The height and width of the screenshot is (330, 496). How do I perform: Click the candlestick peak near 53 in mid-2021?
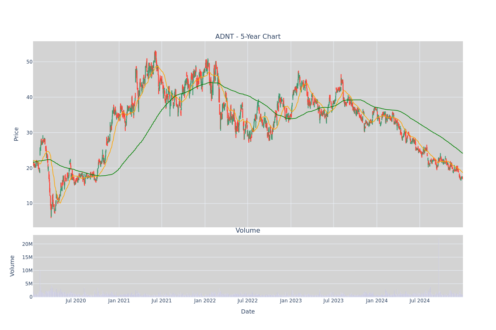[155, 52]
